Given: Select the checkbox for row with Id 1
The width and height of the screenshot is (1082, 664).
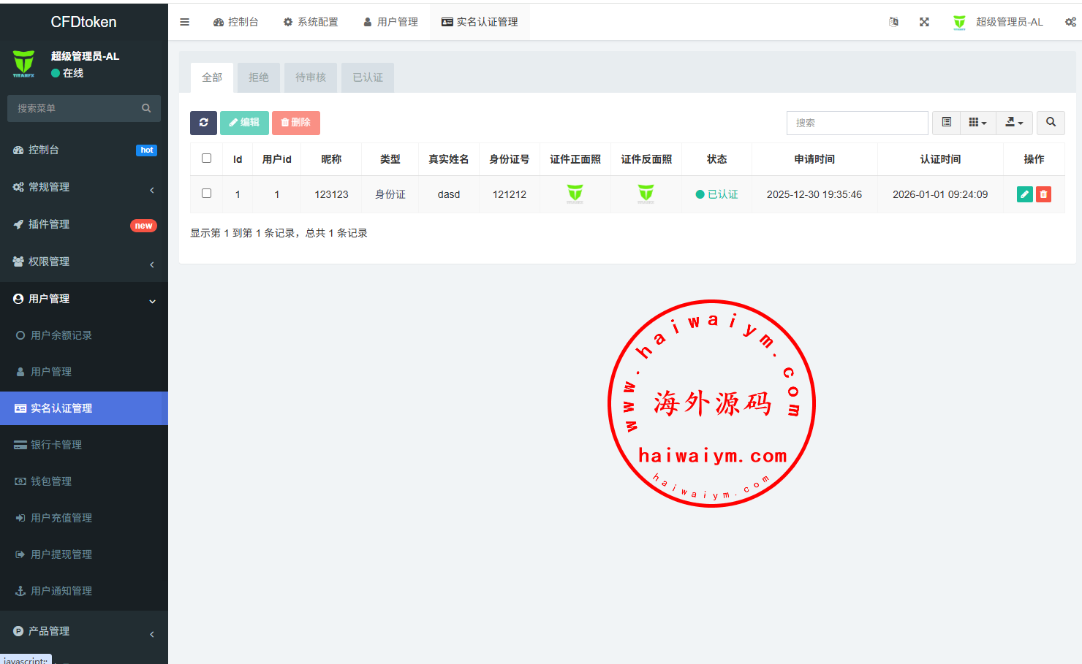Looking at the screenshot, I should point(206,194).
